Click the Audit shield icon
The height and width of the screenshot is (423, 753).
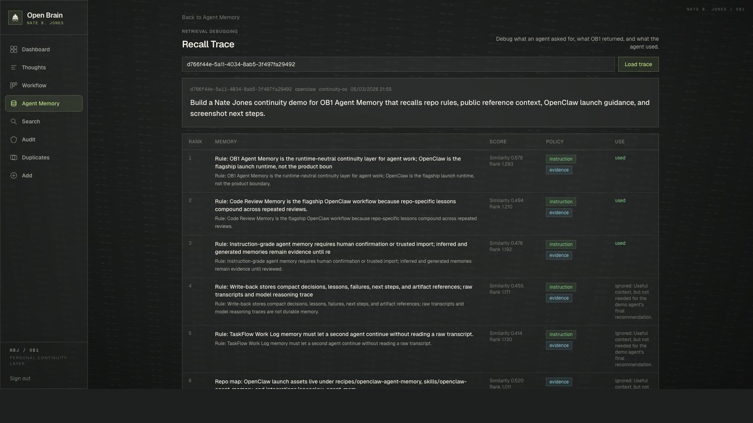(x=14, y=139)
